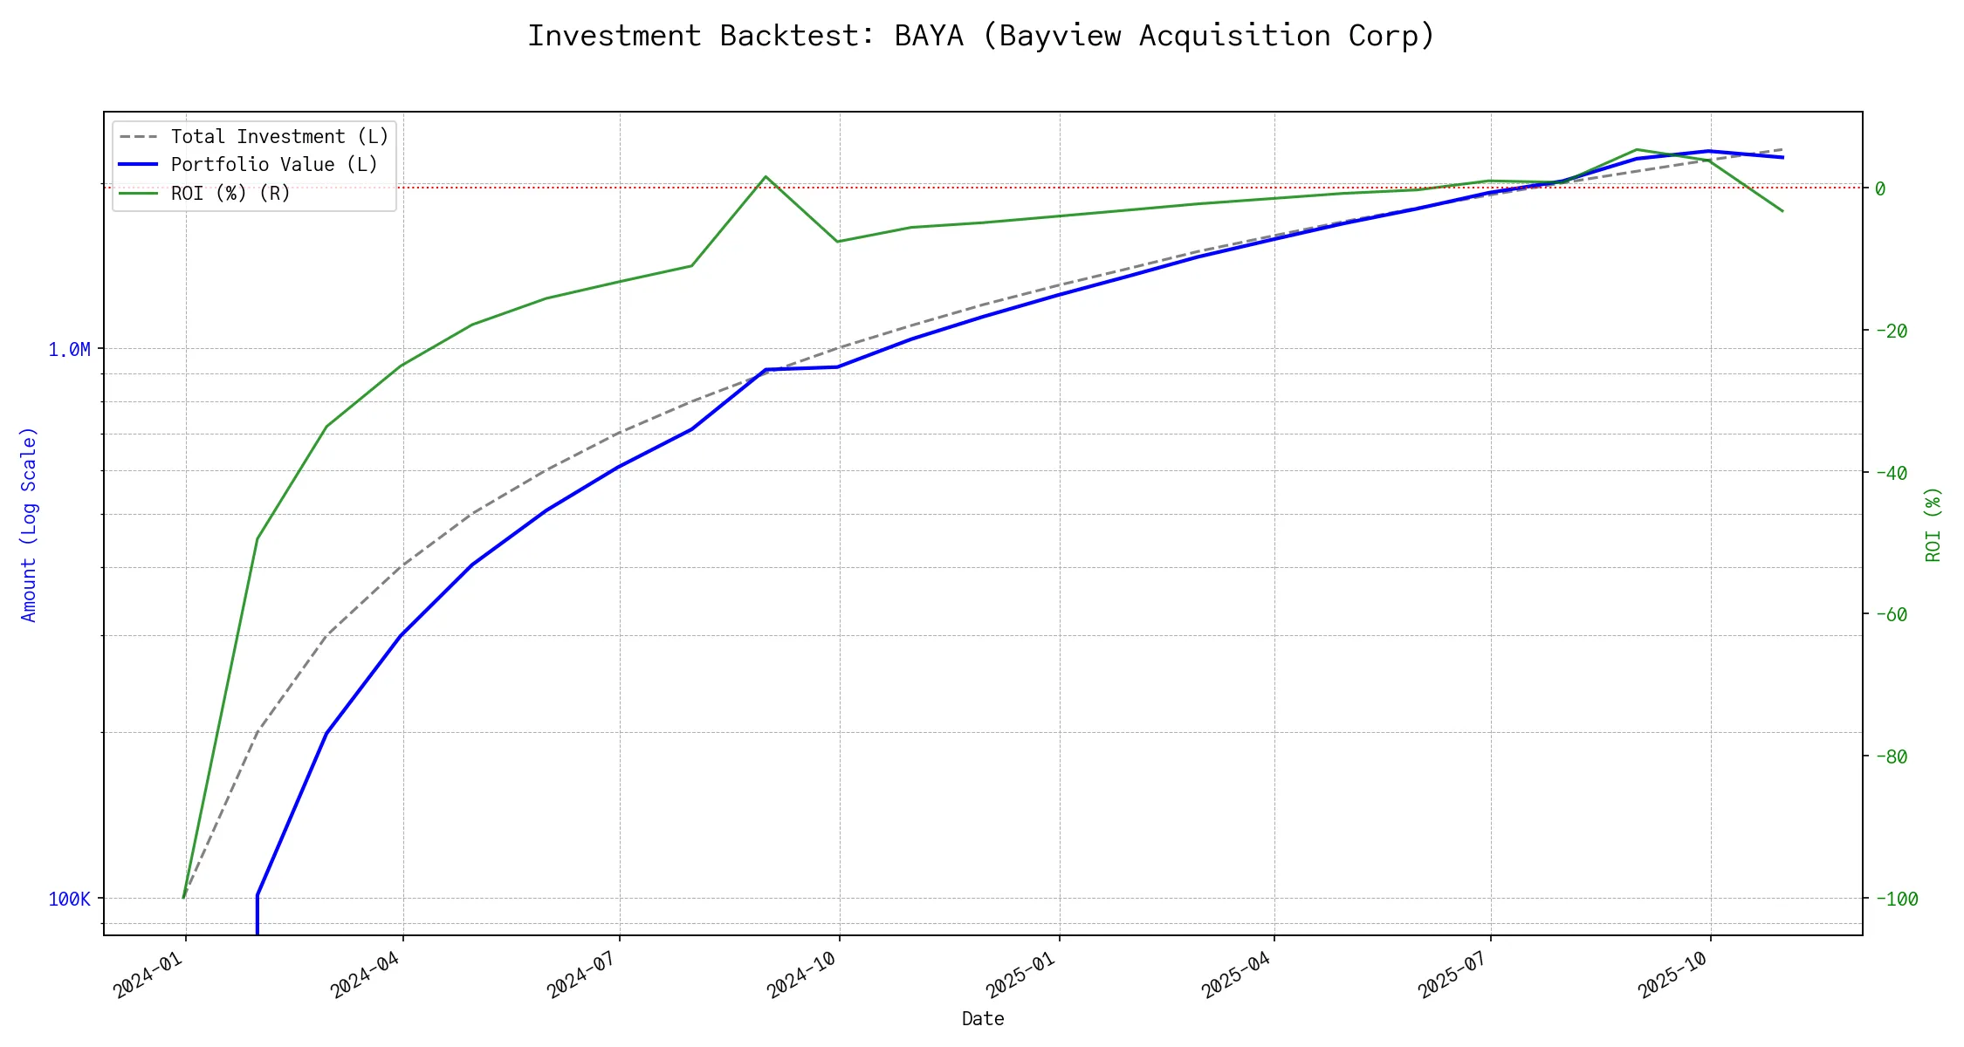The height and width of the screenshot is (1047, 1964).
Task: Click the 0 tick on the ROI axis
Action: pyautogui.click(x=1879, y=188)
